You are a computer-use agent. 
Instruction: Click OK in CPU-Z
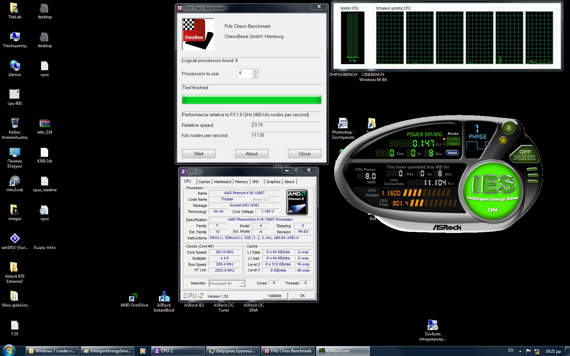[x=302, y=296]
